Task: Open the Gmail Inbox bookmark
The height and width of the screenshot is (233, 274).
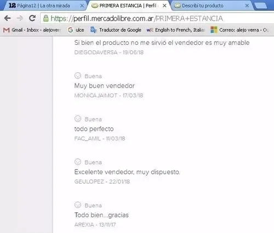Action: pos(32,30)
